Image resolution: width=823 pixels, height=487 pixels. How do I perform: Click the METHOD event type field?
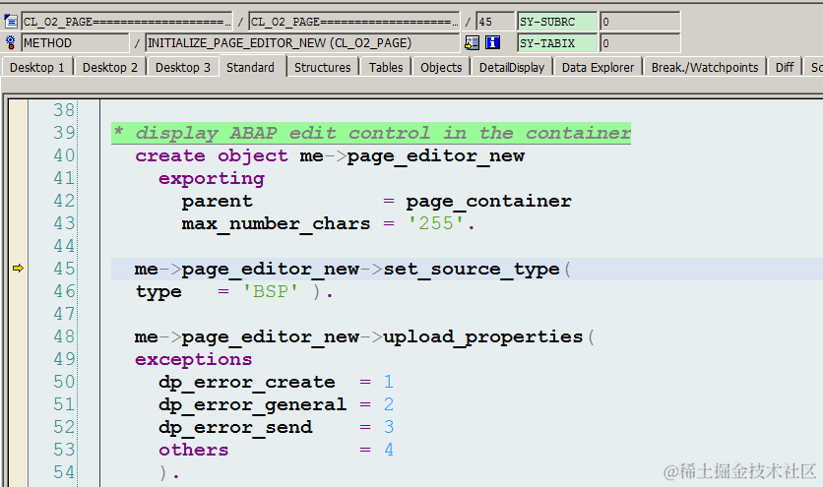tap(75, 42)
